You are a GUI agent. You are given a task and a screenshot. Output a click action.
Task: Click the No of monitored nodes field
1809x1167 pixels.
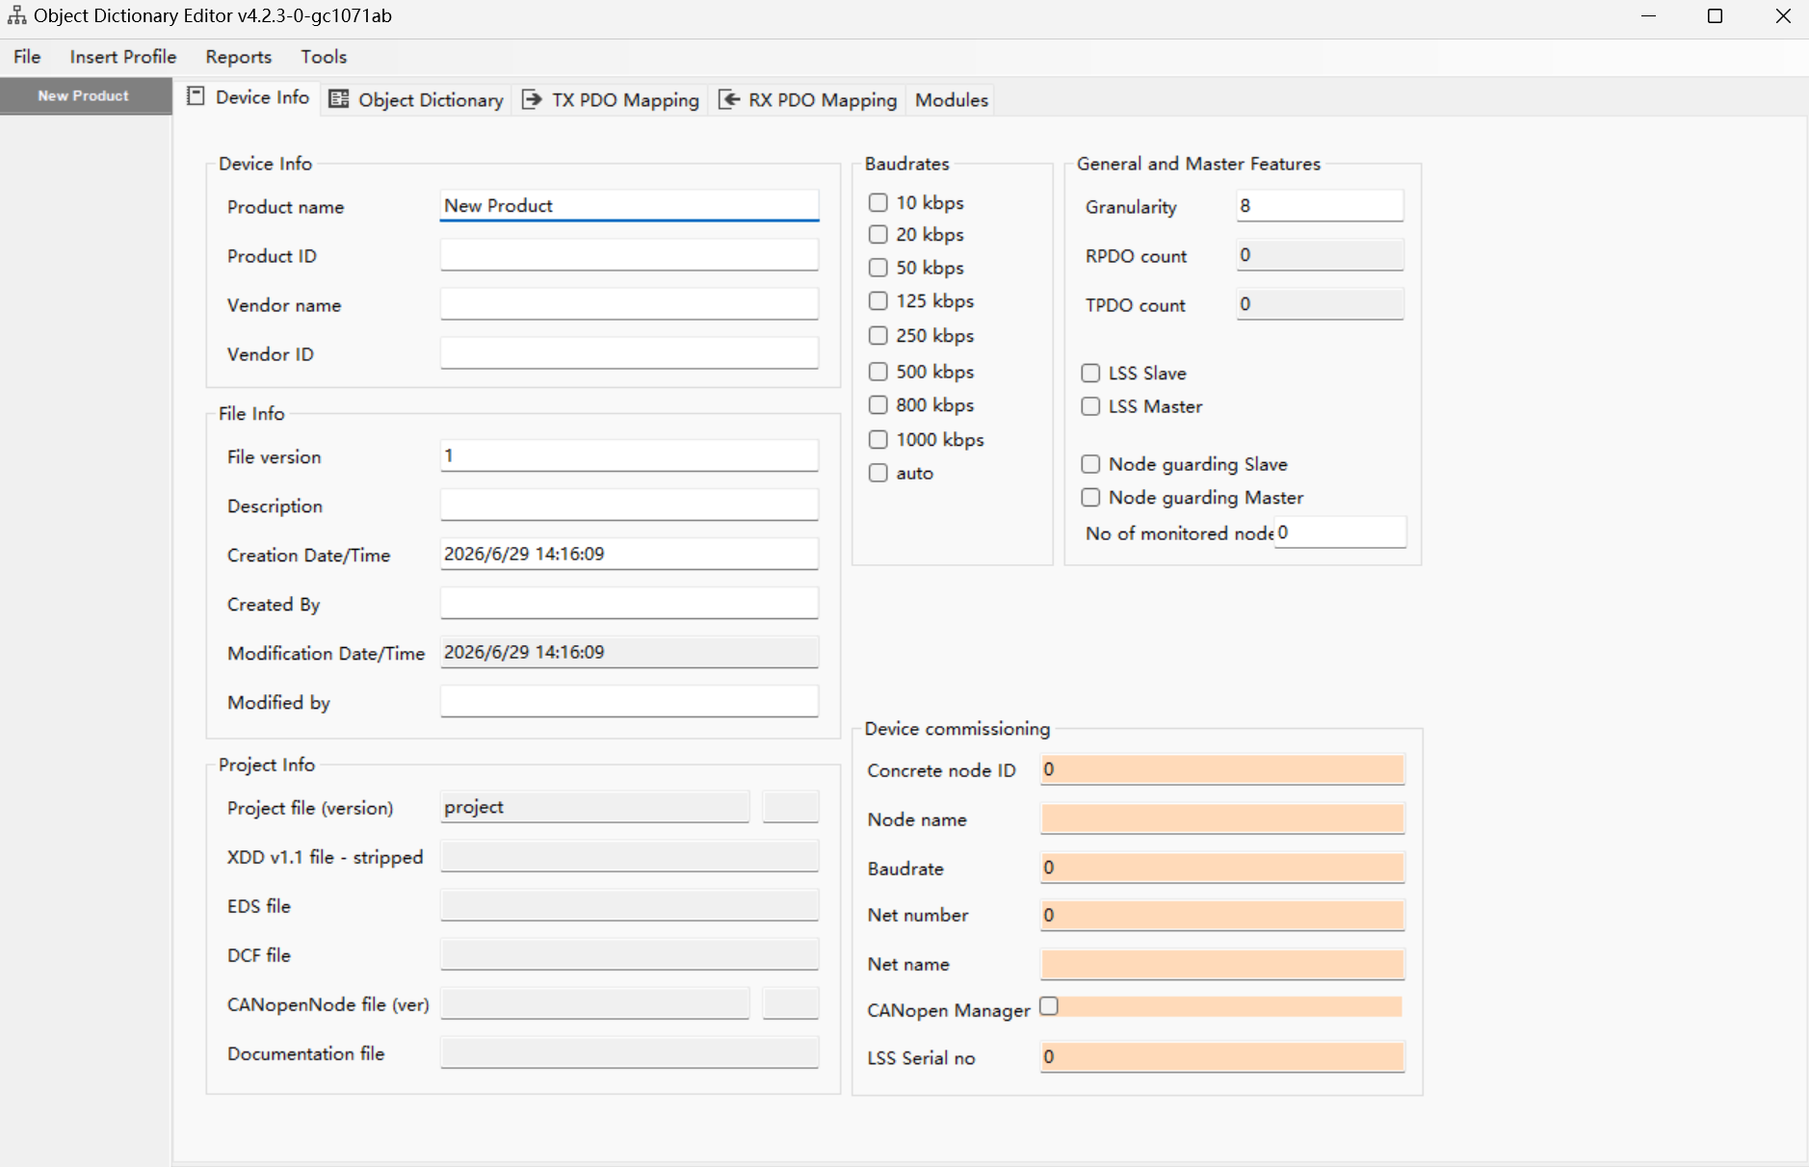[x=1340, y=532]
